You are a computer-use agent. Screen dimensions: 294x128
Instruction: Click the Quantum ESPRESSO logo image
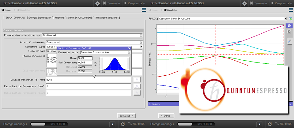[x=233, y=90]
